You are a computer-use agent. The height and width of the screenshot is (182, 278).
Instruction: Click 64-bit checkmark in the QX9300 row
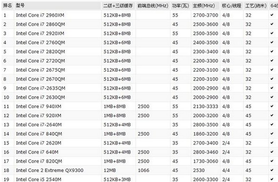click(x=272, y=170)
